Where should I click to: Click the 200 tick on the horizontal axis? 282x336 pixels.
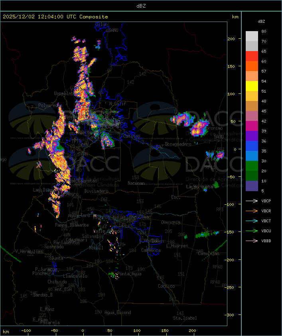tap(192, 331)
